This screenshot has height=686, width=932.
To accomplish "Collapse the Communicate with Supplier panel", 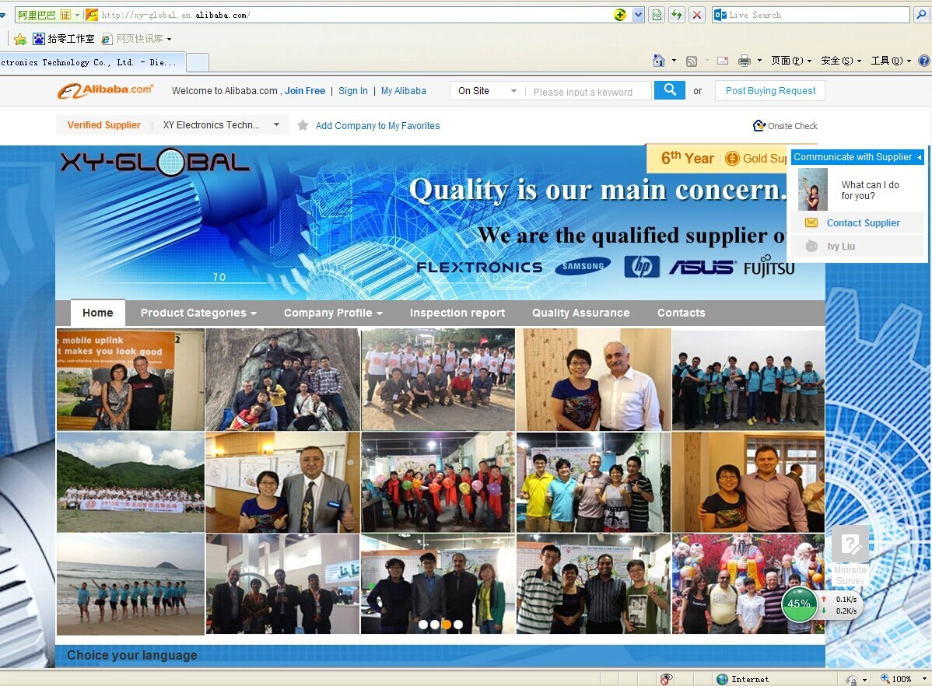I will 920,157.
